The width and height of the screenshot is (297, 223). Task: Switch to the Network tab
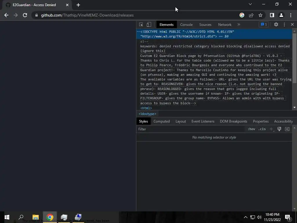[x=225, y=25]
